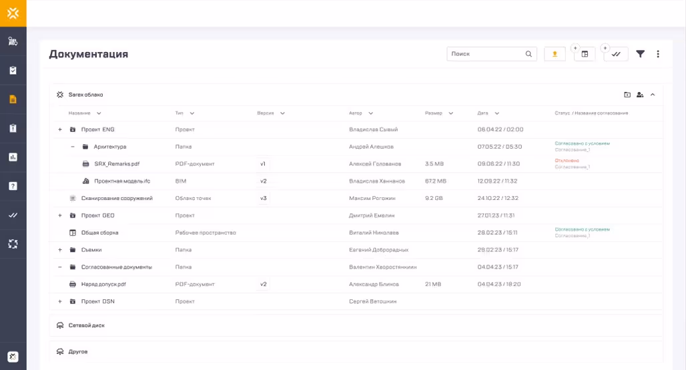Select the Sarex облако section title

[x=85, y=95]
